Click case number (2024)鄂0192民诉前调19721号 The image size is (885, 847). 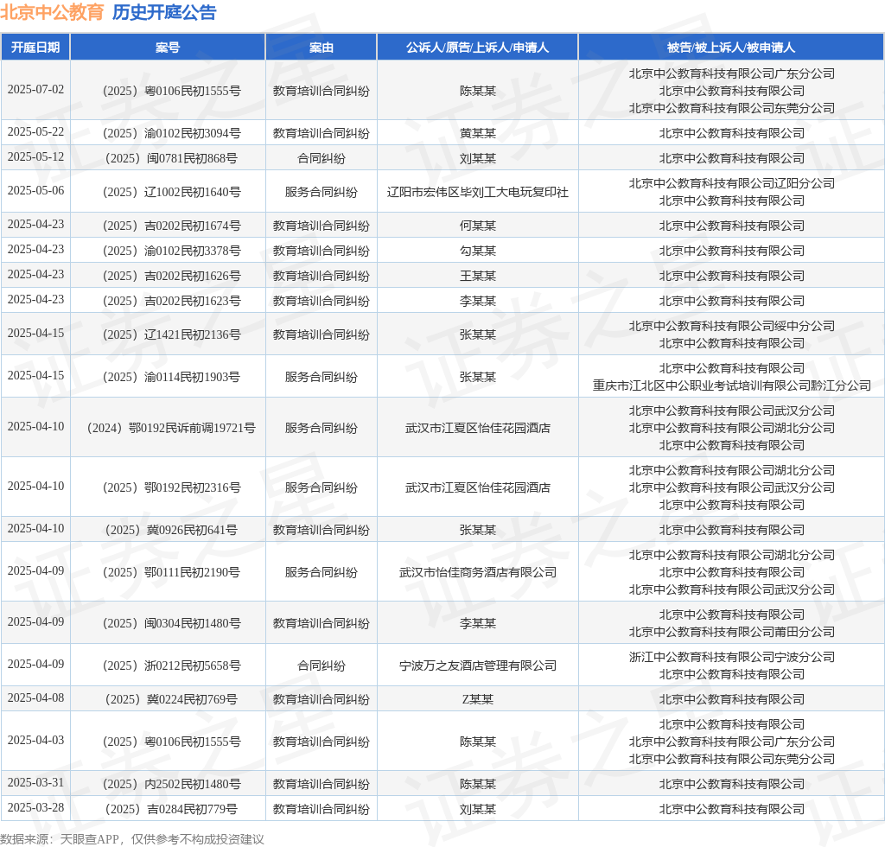172,428
